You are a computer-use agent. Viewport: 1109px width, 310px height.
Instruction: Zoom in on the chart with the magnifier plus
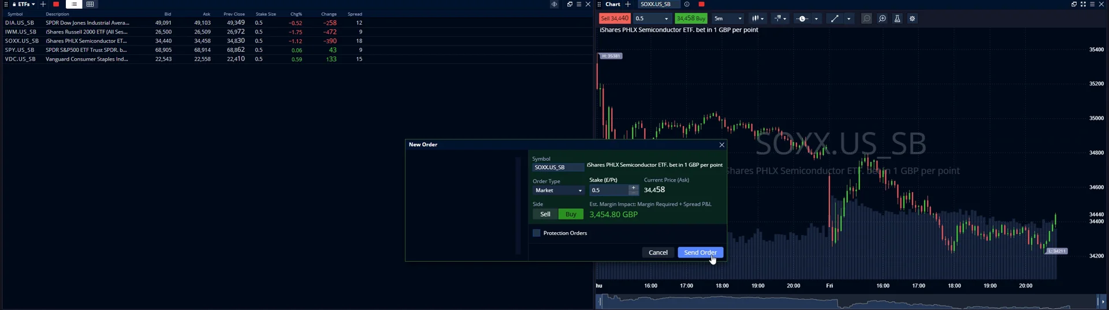(x=882, y=18)
